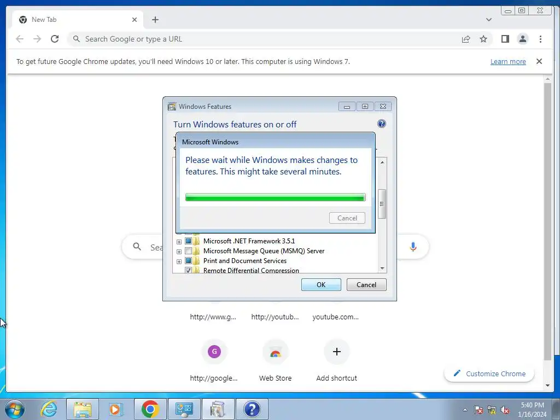
Task: Open the tab search chevron in Chrome
Action: pos(488,20)
